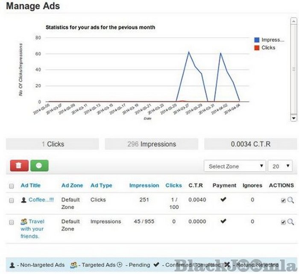This screenshot has height=274, width=299.
Task: Click the chart legend scrollbar
Action: tap(293, 68)
